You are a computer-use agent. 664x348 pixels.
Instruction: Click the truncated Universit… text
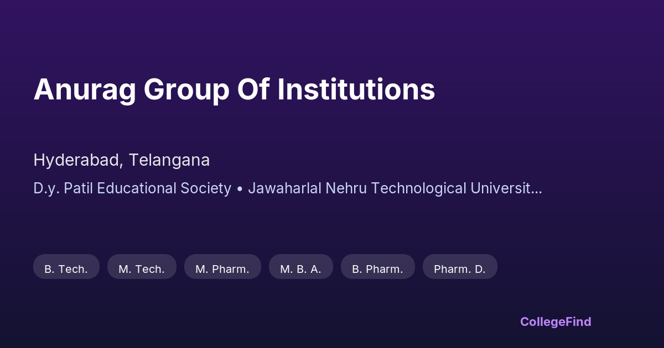click(506, 188)
